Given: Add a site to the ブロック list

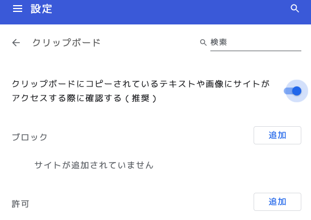Looking at the screenshot, I should point(277,135).
